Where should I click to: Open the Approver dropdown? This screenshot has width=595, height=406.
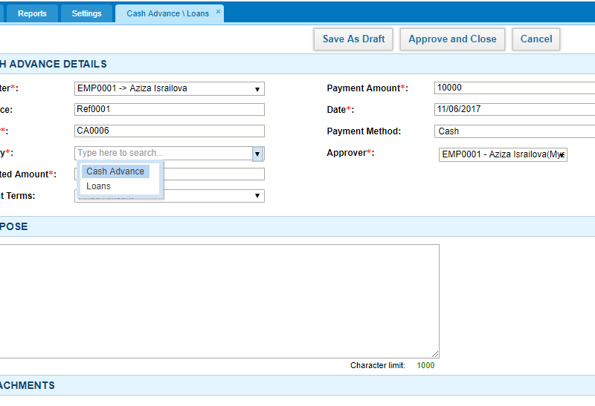click(x=503, y=154)
